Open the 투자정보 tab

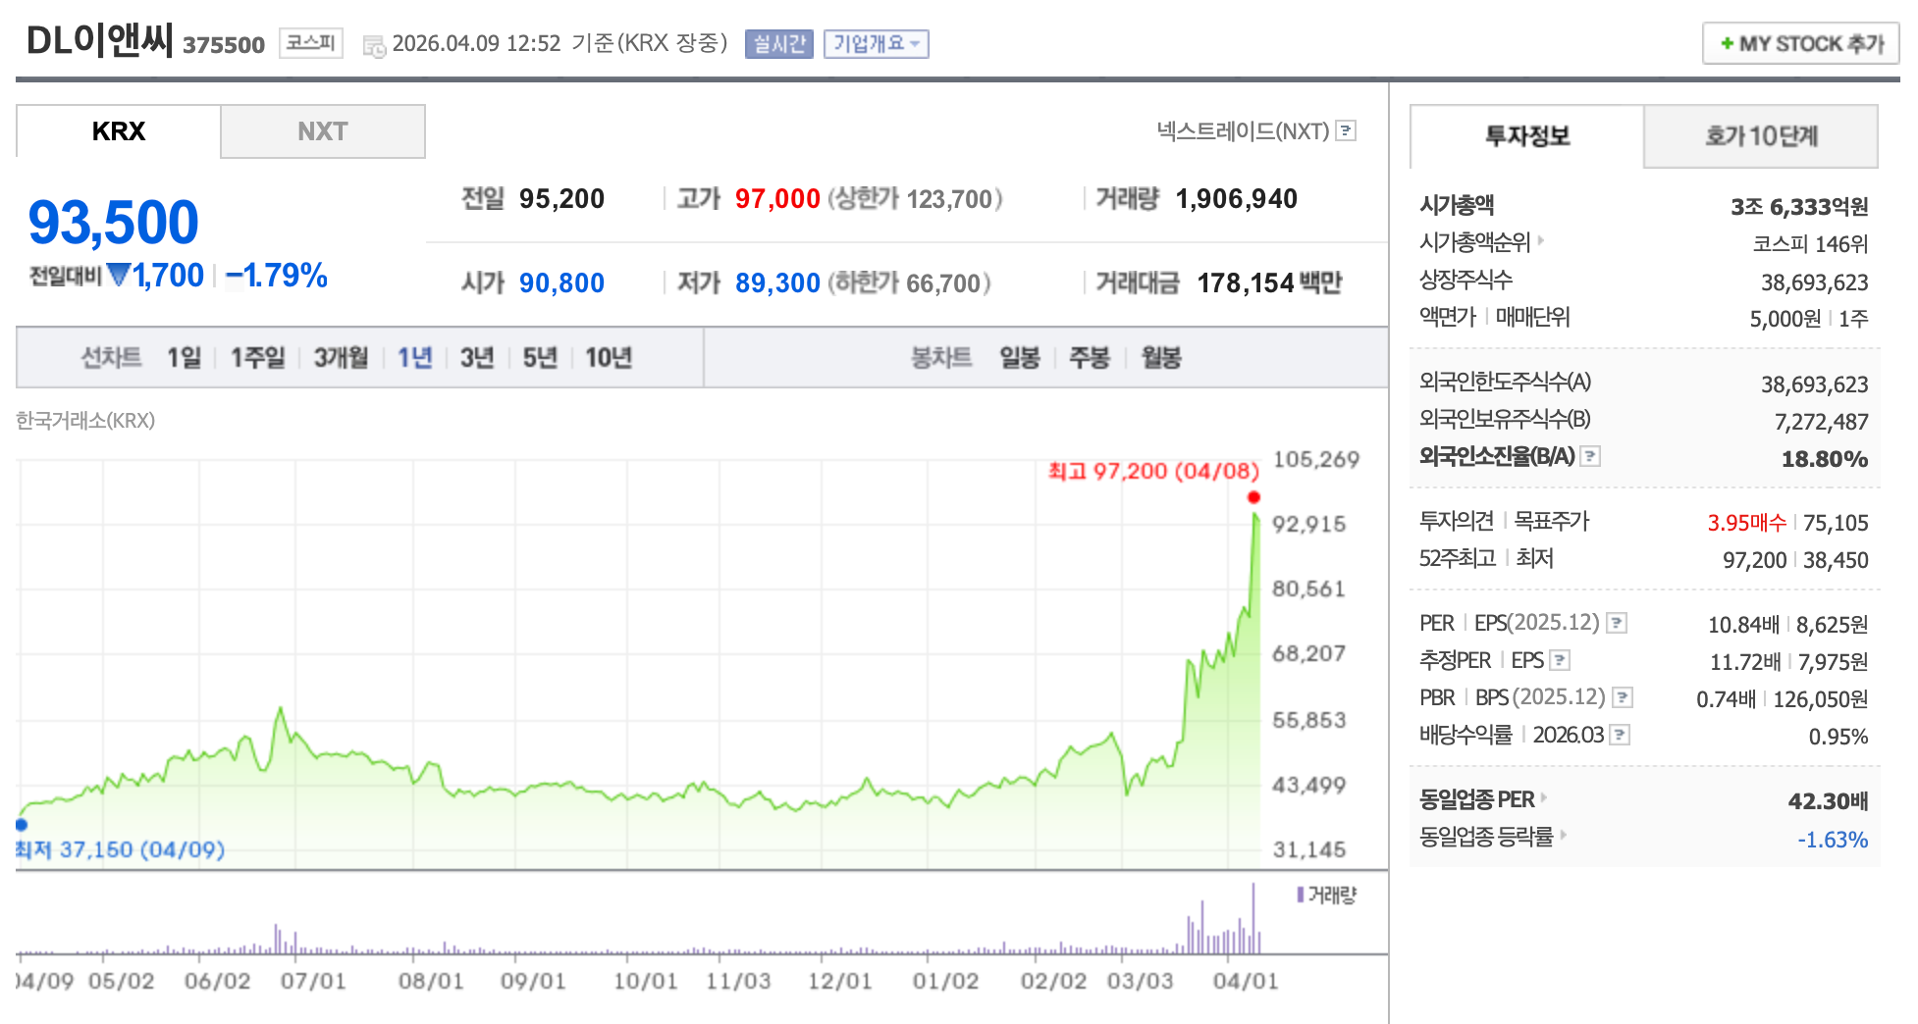tap(1527, 136)
